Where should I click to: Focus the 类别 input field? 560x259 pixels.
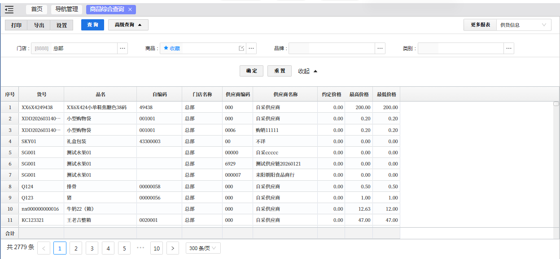[460, 48]
